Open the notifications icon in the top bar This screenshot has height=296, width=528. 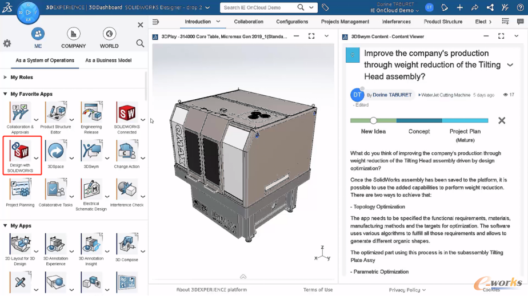pos(445,7)
